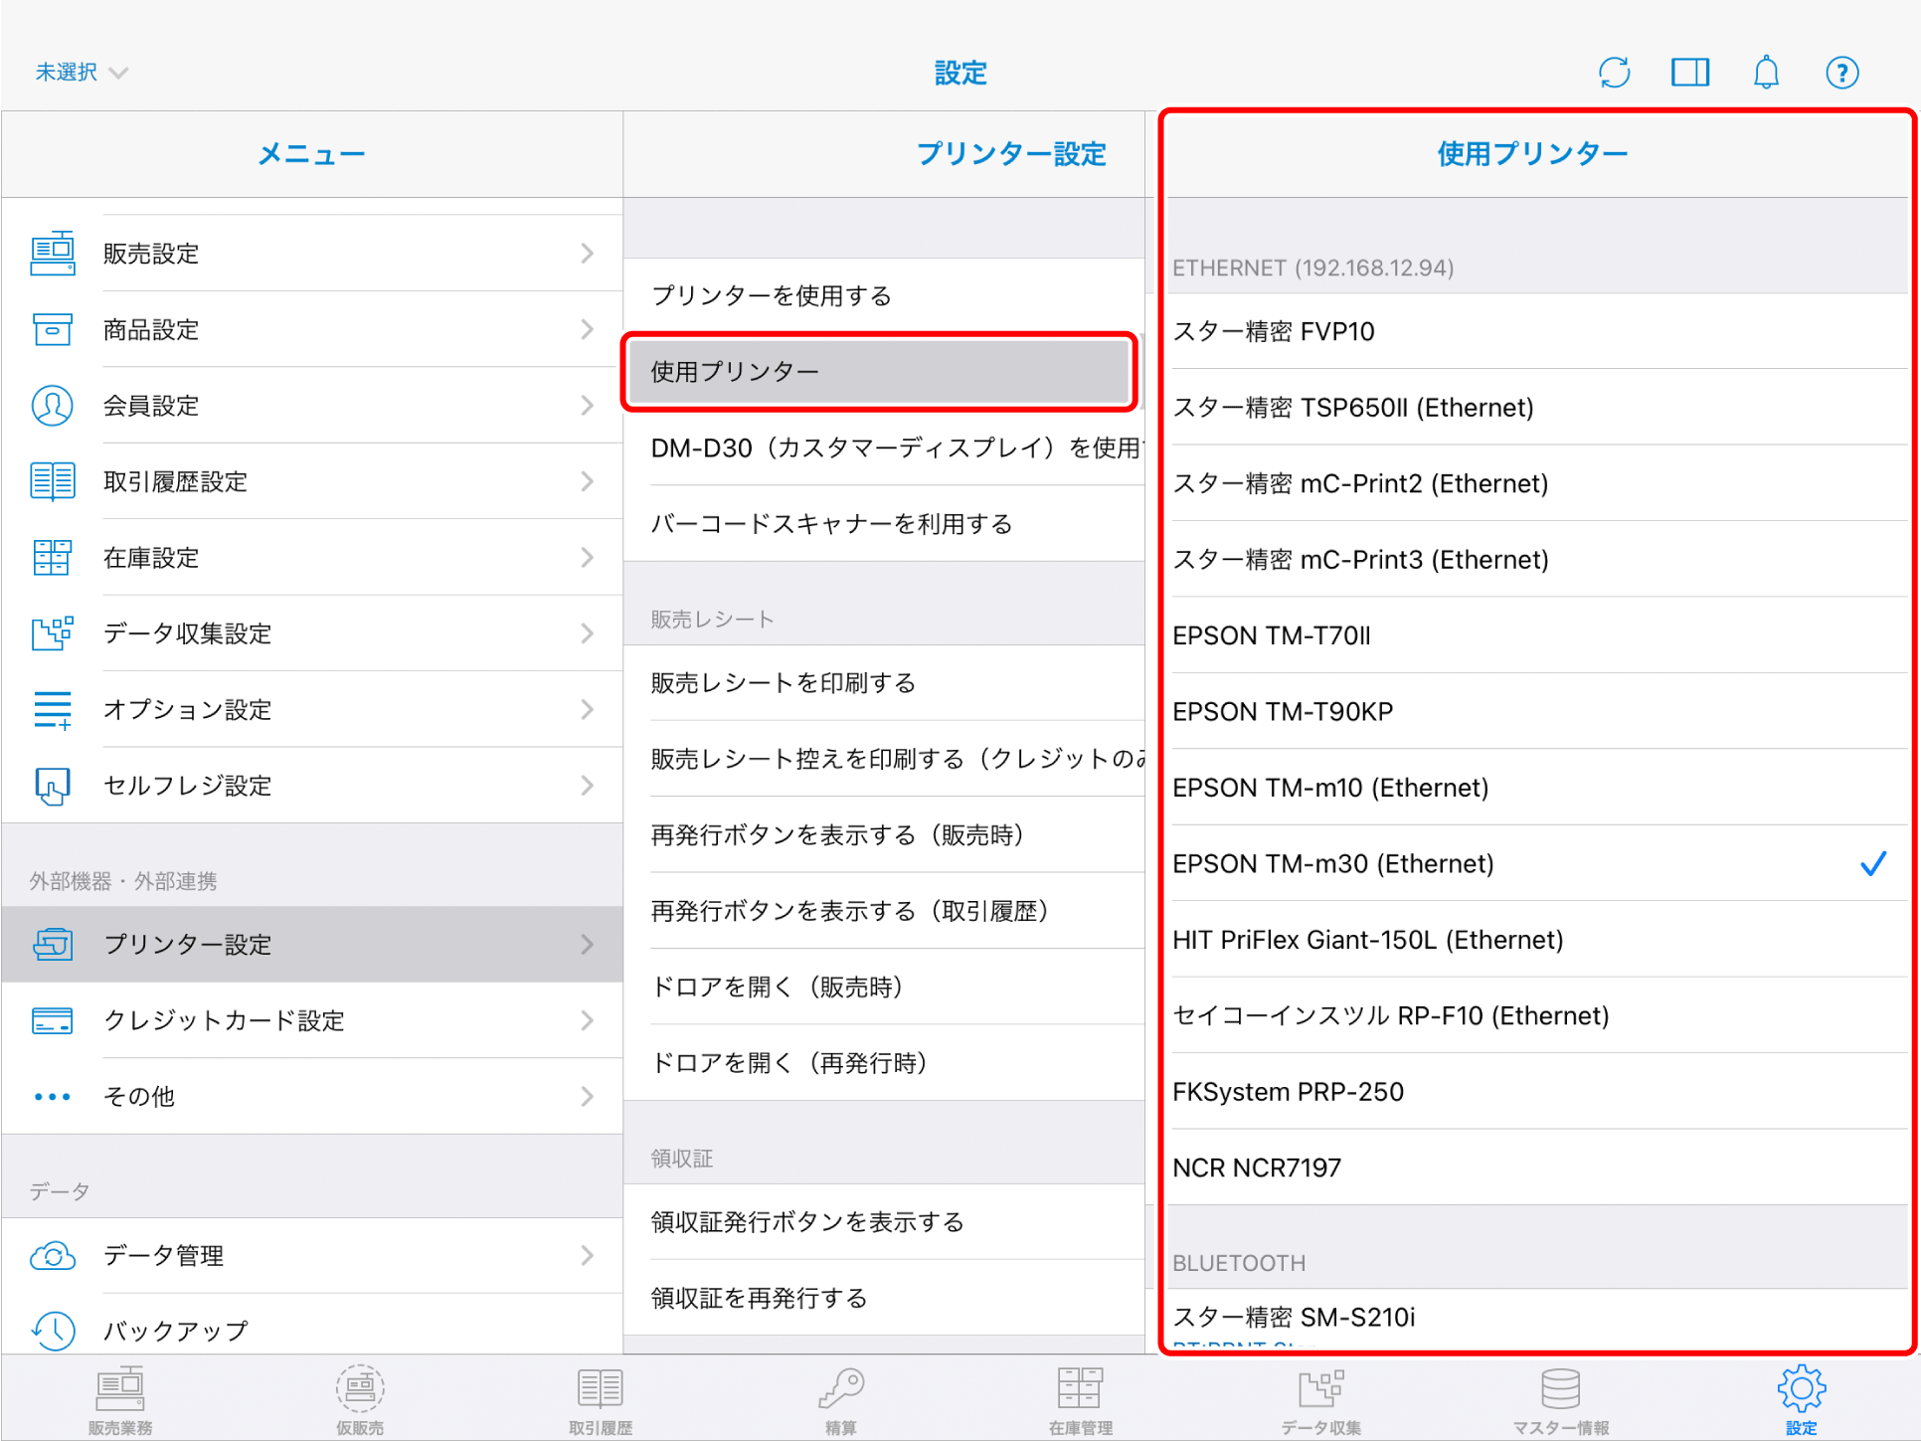Screen dimensions: 1921x1441
Task: Open 再発行ボタンを表示する（販売時）row
Action: click(884, 835)
